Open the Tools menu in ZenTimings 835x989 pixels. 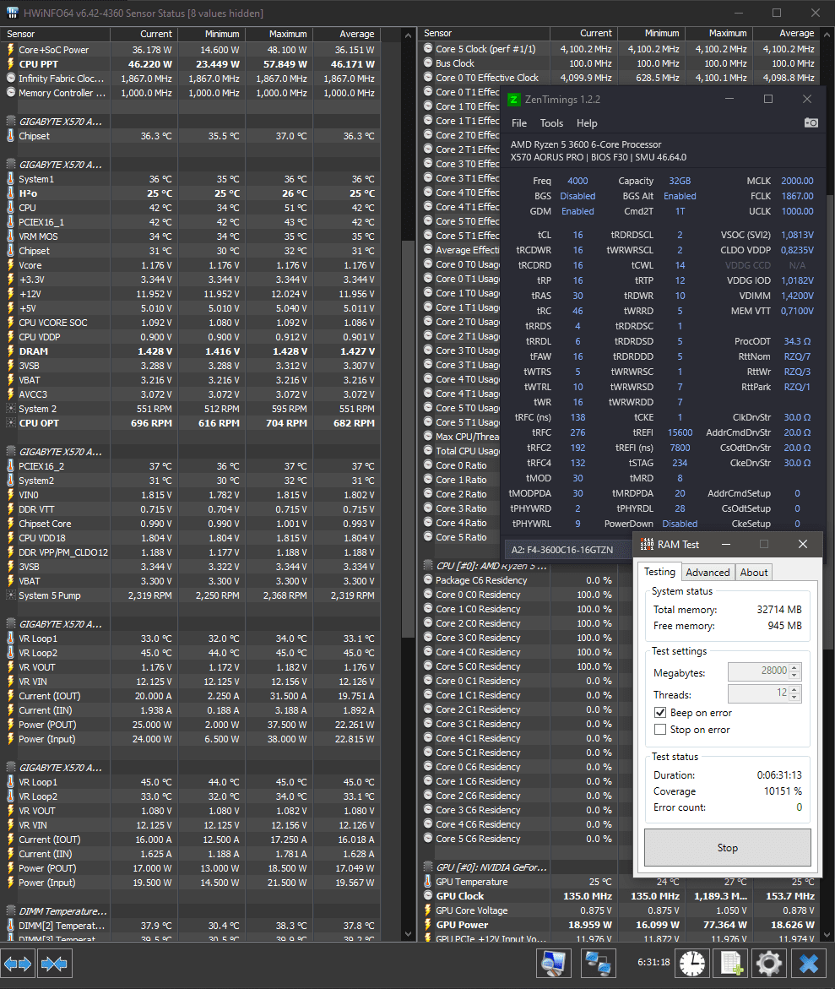pyautogui.click(x=551, y=123)
